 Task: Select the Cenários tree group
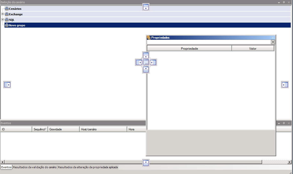pyautogui.click(x=148, y=9)
